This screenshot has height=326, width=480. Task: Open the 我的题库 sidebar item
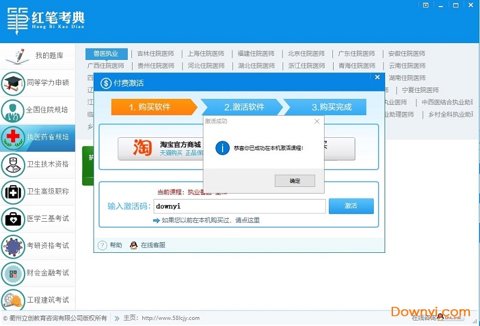(37, 56)
